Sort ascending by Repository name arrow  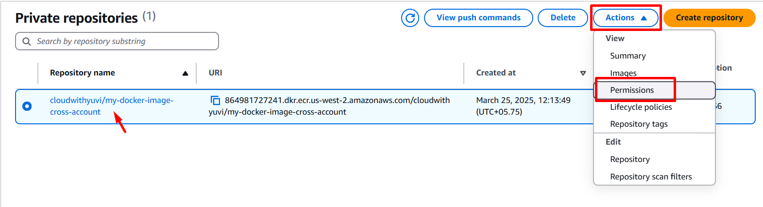[185, 74]
